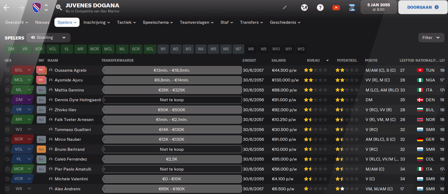Click Bertrand's Niet te koop value bar
Viewport: 448px width, 194px height.
click(x=172, y=149)
